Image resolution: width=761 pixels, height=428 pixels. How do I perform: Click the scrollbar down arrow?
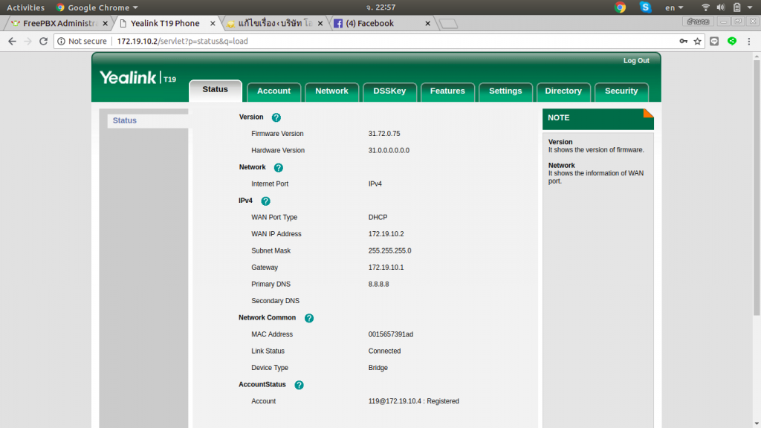tap(757, 424)
